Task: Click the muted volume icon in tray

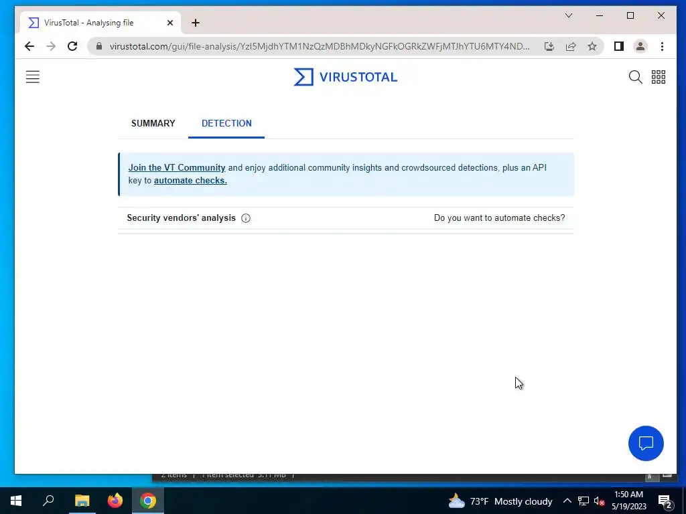Action: click(x=600, y=501)
